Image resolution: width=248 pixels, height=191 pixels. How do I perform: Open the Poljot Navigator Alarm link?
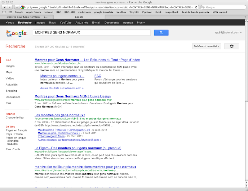click(51, 136)
